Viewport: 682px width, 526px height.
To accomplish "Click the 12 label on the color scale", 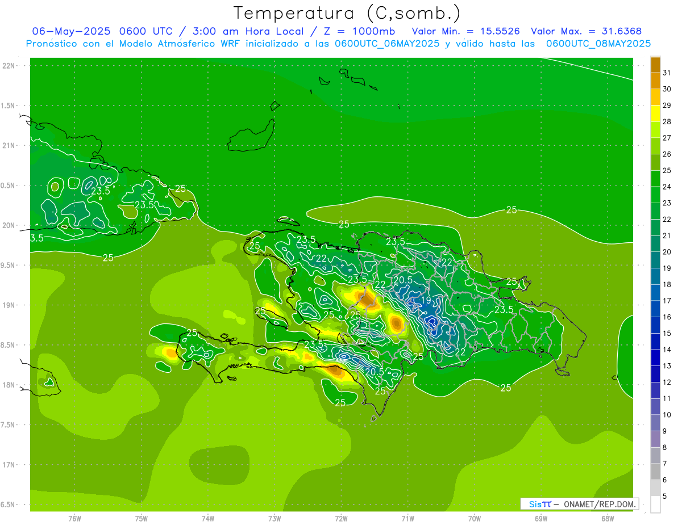I will point(667,382).
